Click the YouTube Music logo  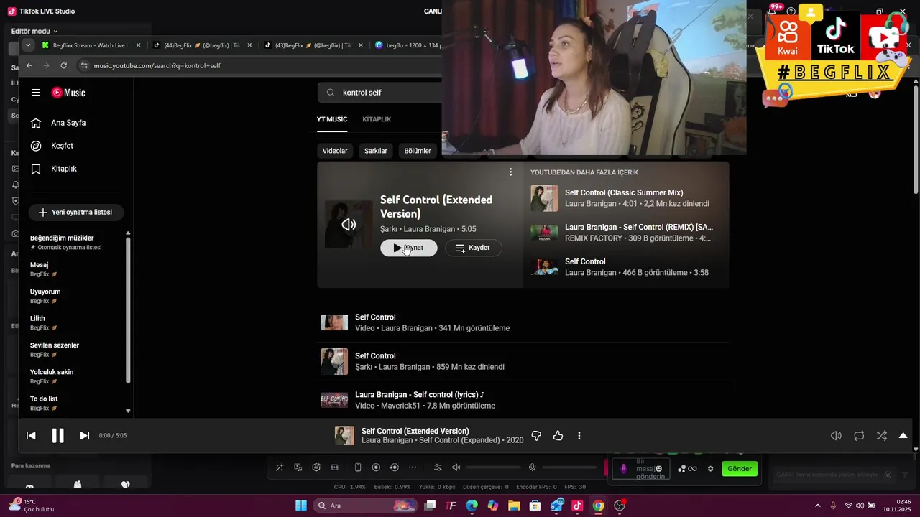click(x=68, y=93)
